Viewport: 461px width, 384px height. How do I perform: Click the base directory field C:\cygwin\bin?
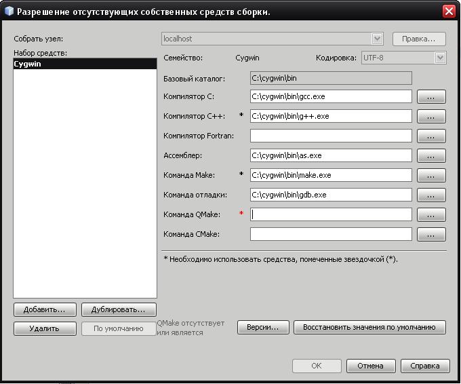331,78
